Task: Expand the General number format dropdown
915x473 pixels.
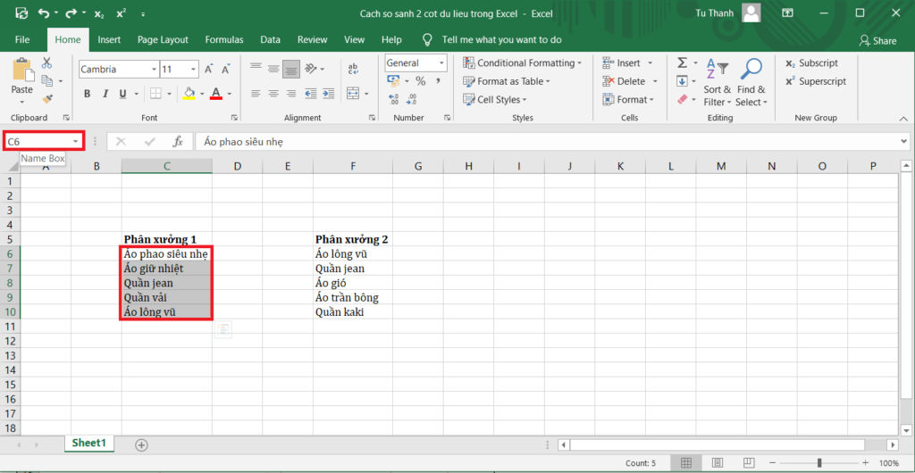Action: click(441, 63)
